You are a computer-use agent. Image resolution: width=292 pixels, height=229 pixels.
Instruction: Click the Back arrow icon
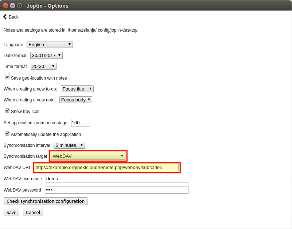[5, 17]
